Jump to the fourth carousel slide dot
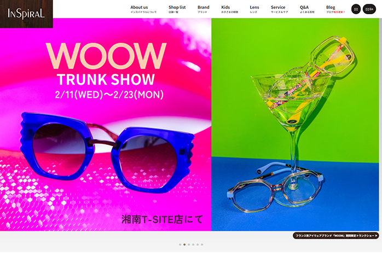The image size is (382, 256). click(x=193, y=245)
